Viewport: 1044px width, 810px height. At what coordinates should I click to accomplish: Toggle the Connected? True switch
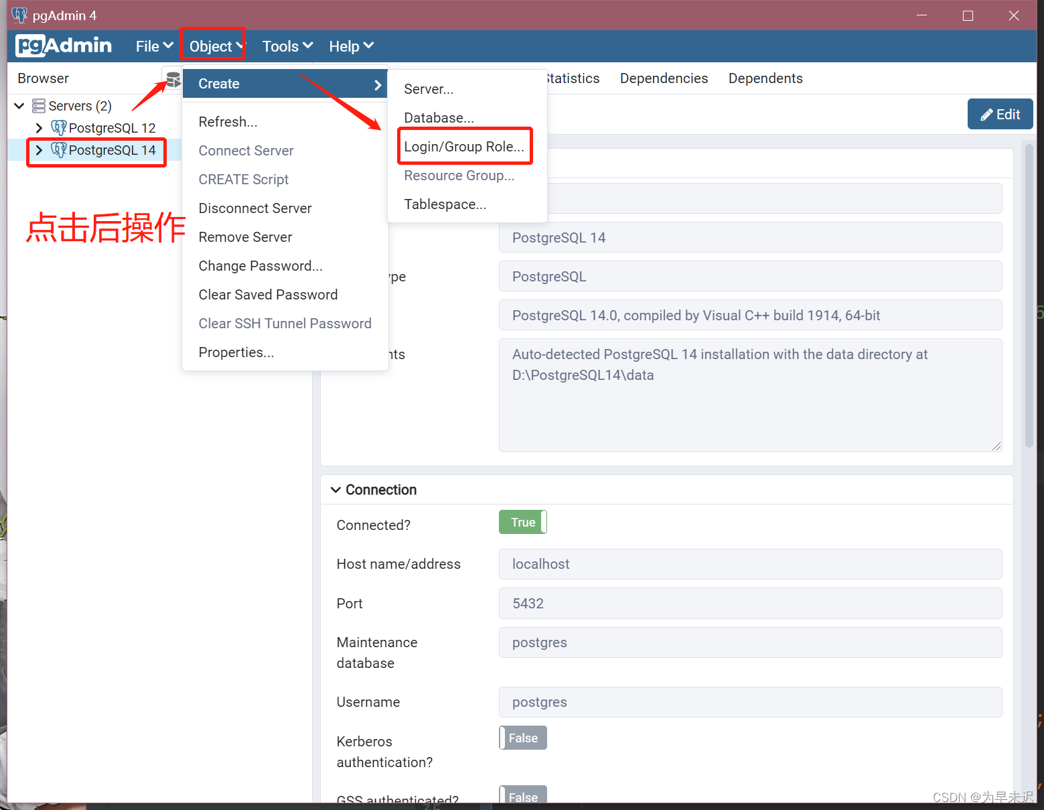[523, 522]
